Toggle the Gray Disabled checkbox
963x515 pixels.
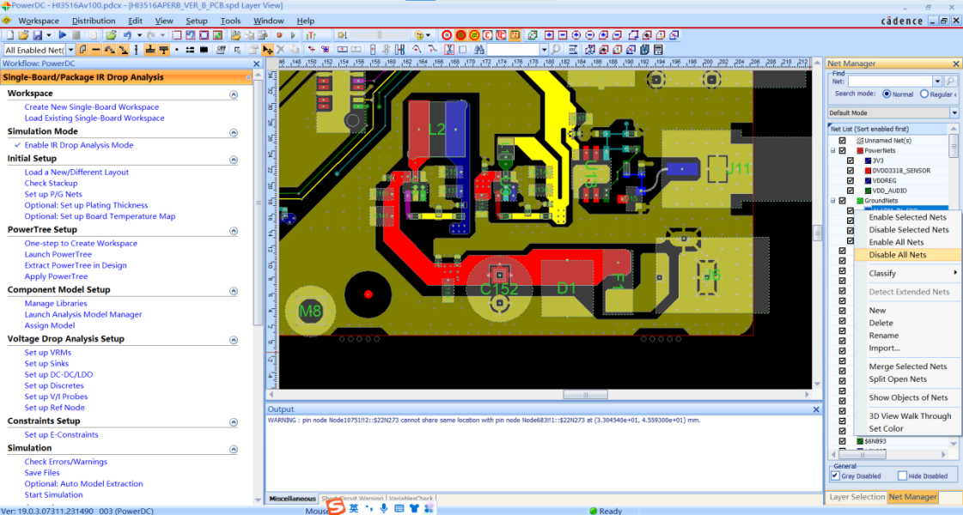pos(835,476)
